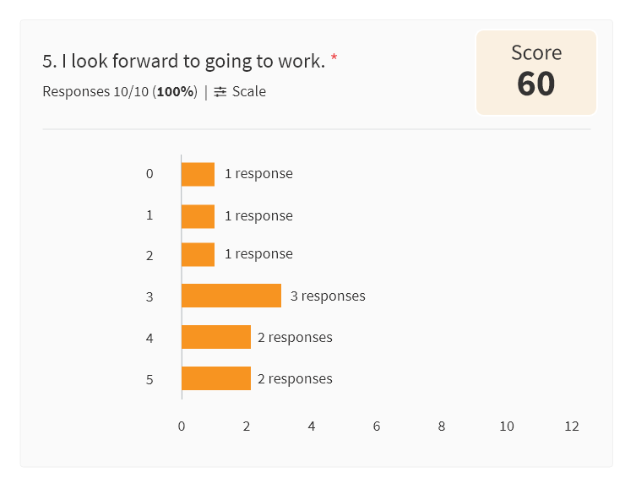Click the orange bar for rating 3

(x=231, y=296)
